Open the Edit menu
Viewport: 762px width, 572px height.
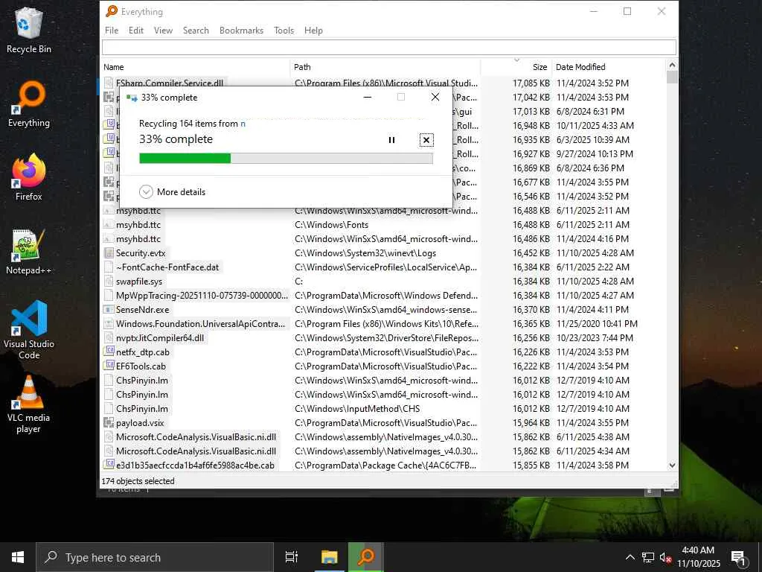pyautogui.click(x=136, y=30)
